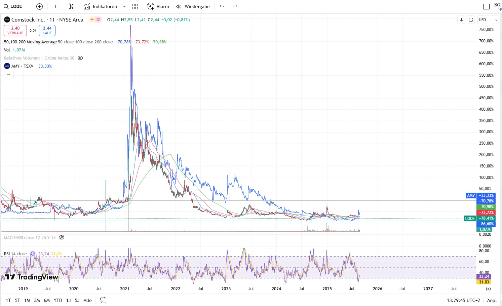This screenshot has width=502, height=306.
Task: Switch to the Alle date range
Action: (87, 300)
